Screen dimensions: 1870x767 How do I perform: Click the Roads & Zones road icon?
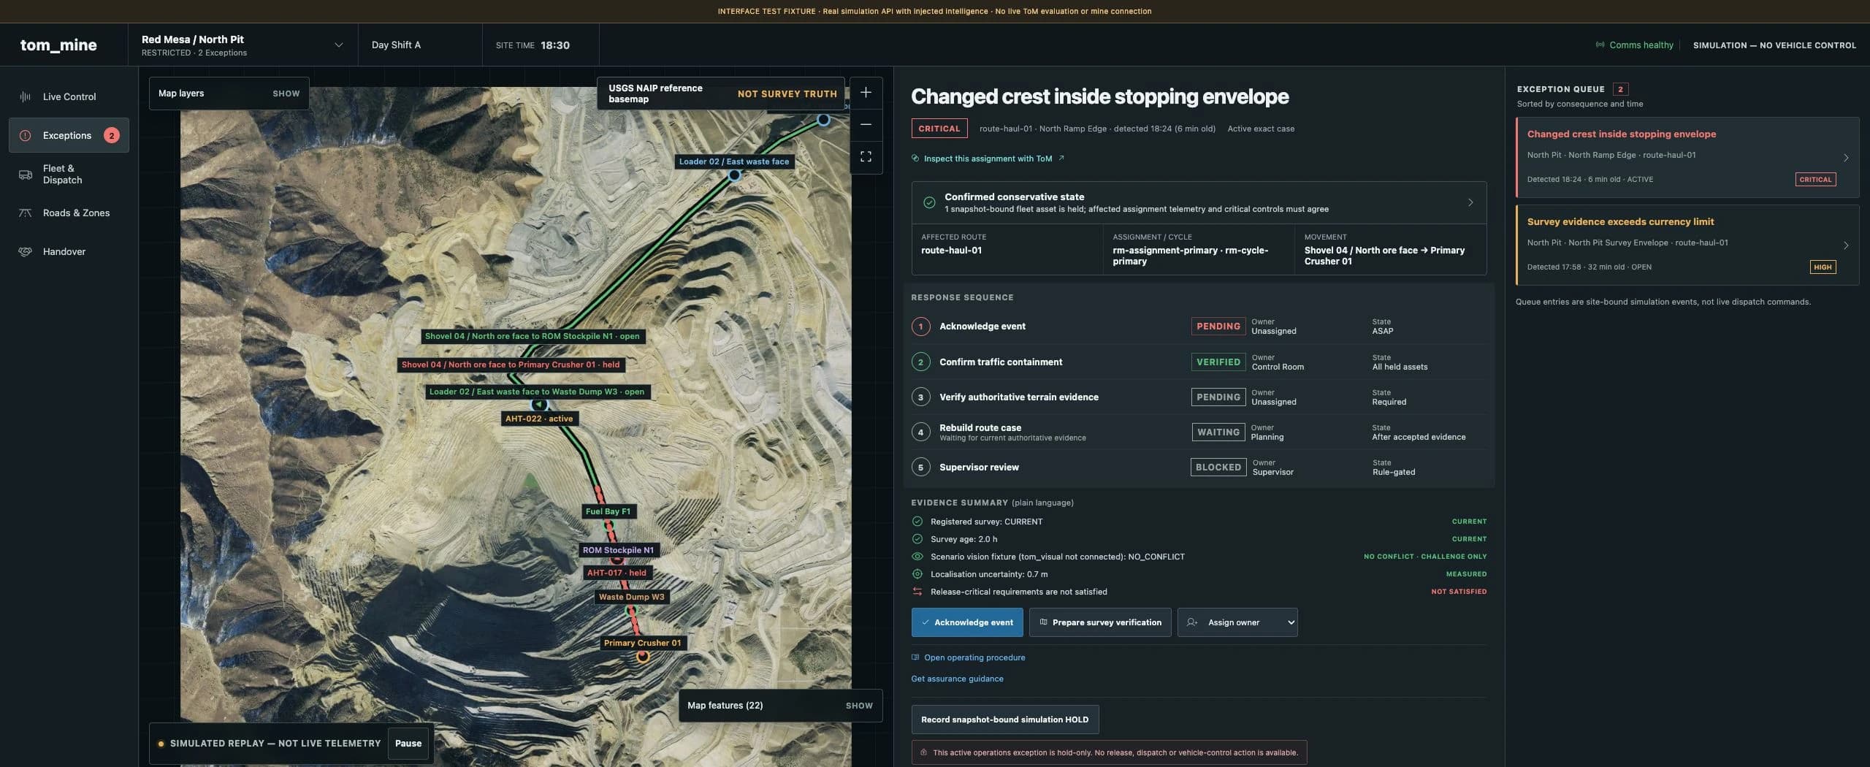coord(26,213)
